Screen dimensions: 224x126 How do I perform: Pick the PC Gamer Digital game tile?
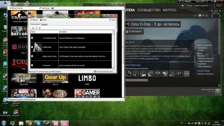[87, 93]
